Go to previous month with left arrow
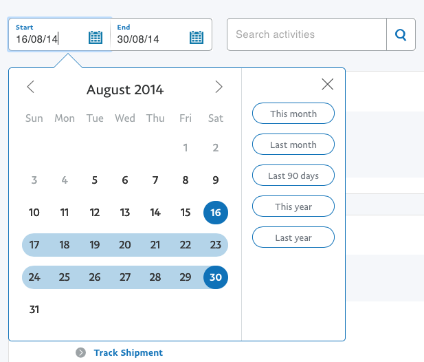The image size is (424, 362). 30,87
